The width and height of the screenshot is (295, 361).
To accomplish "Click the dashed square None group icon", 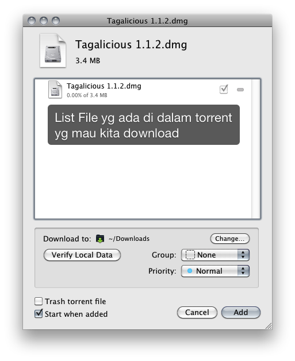I will [x=190, y=255].
